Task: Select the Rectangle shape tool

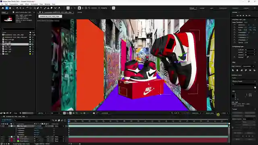Action: click(35, 8)
